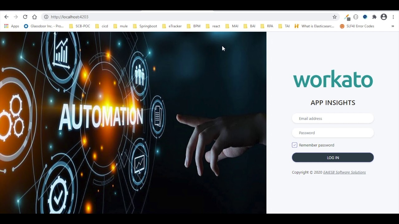Screen dimensions: 399x224
Task: Reload the localhost page
Action: [x=25, y=17]
